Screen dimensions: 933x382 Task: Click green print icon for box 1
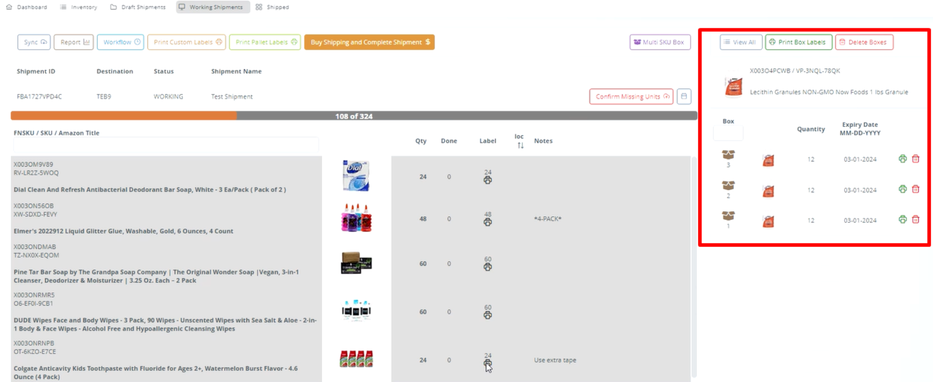click(x=902, y=219)
